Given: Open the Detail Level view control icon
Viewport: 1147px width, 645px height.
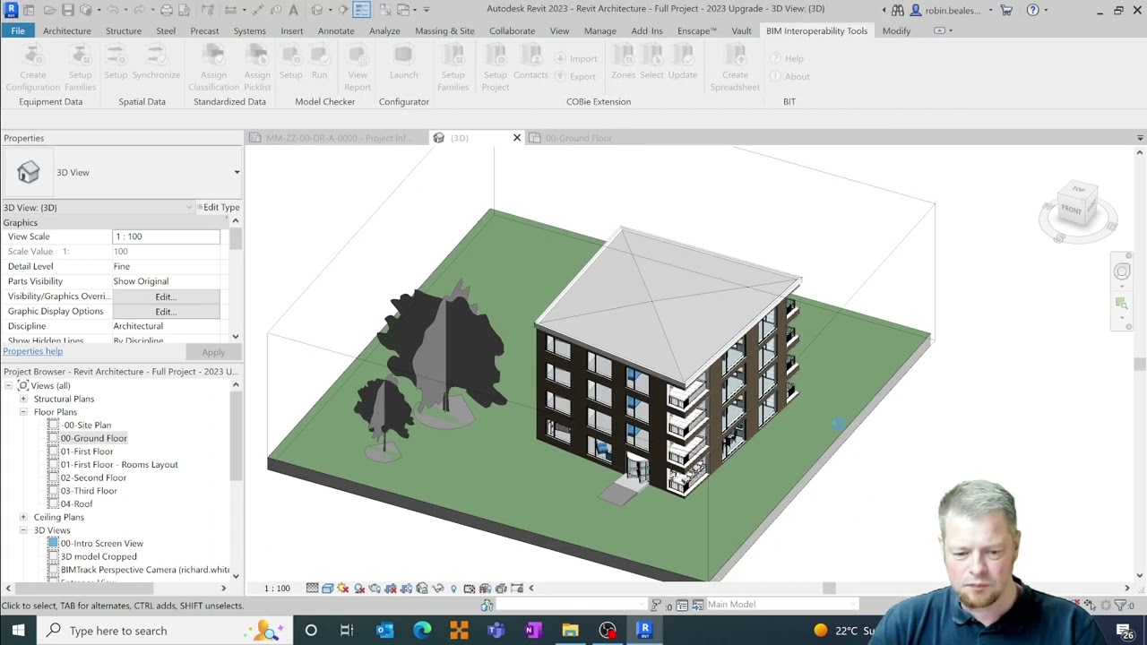Looking at the screenshot, I should 312,589.
